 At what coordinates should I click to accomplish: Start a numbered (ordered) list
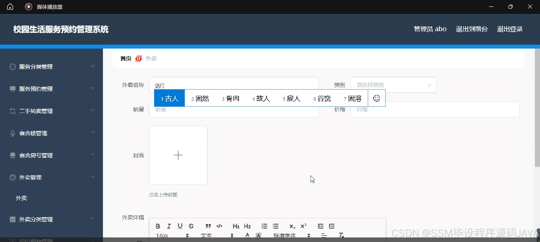click(x=264, y=226)
